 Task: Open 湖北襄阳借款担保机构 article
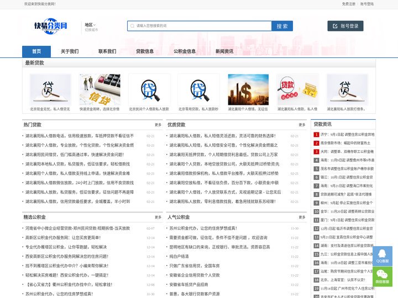point(224,173)
